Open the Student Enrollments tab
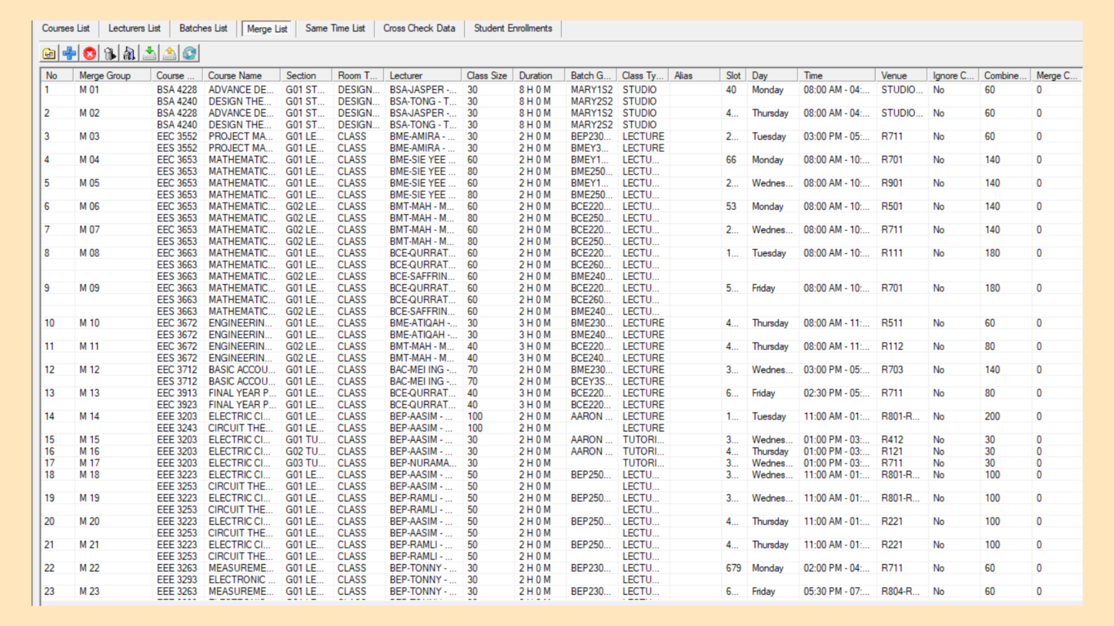The height and width of the screenshot is (626, 1114). point(513,28)
